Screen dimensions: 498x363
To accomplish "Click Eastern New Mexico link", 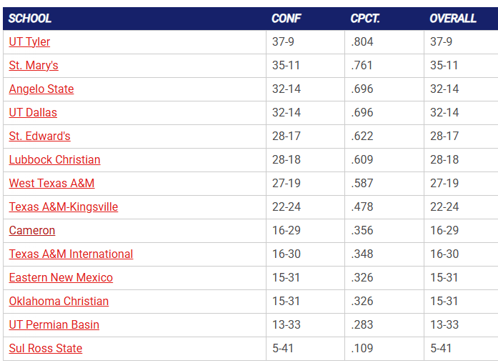I will (x=61, y=278).
